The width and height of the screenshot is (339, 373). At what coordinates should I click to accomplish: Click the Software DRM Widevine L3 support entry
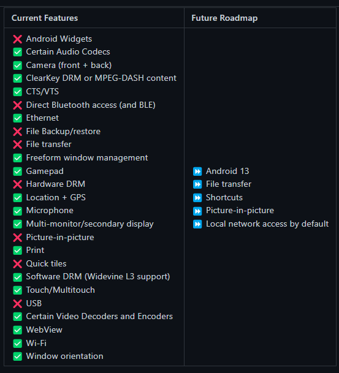[98, 277]
